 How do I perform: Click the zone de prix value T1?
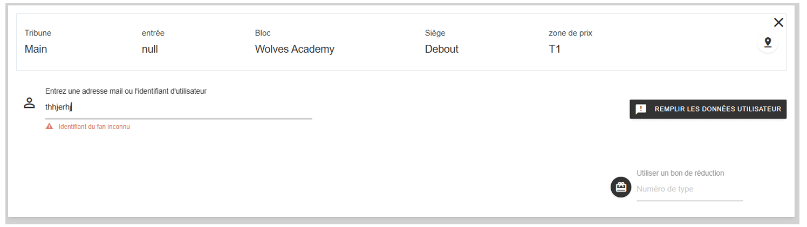click(555, 49)
